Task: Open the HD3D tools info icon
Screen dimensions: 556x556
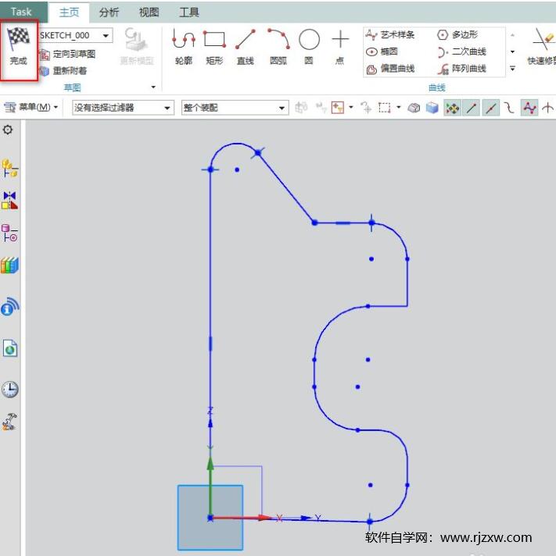Action: pos(9,307)
